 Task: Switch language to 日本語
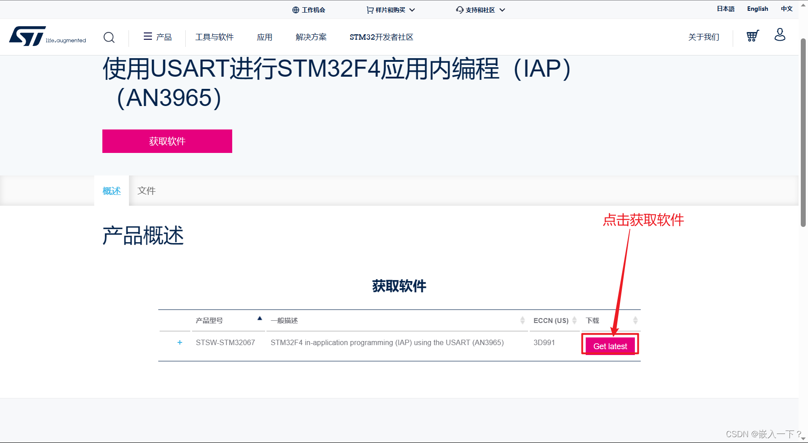[x=725, y=9]
